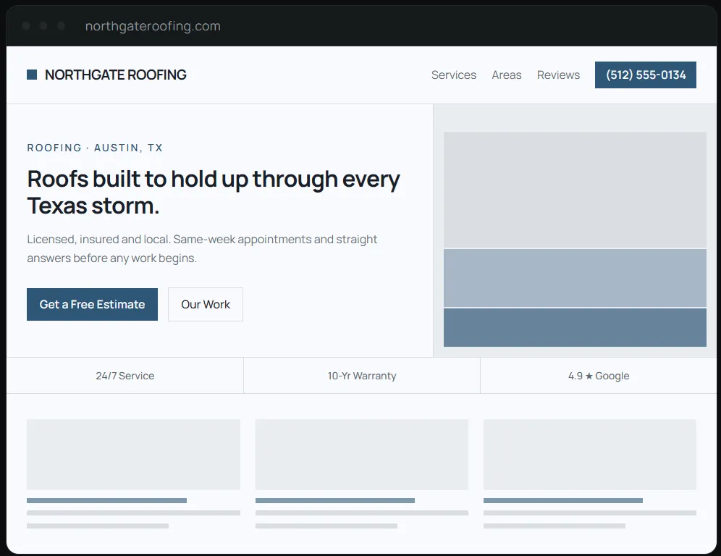Select the 4.9 ★ Google rating badge
This screenshot has width=721, height=556.
pos(599,376)
